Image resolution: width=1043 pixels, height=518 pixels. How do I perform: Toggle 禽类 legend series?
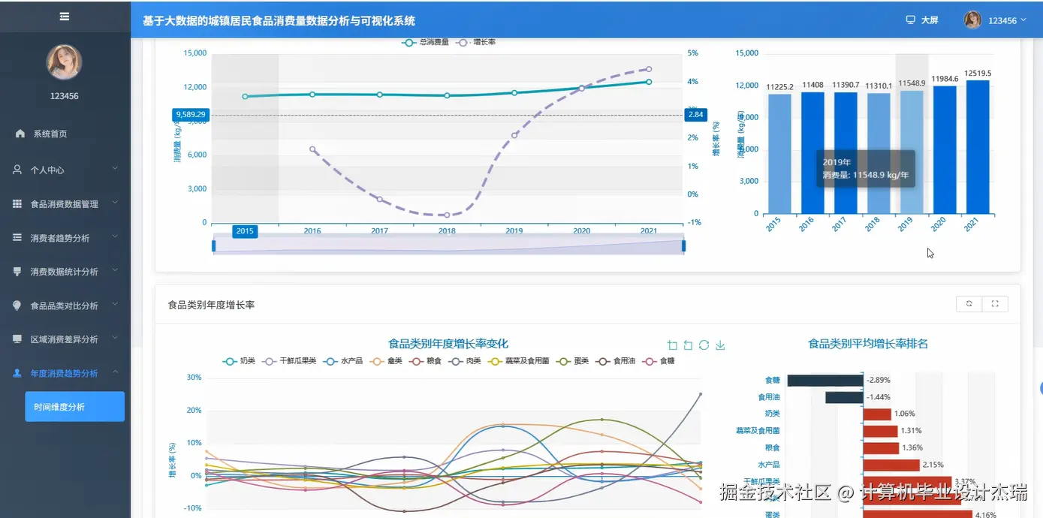[386, 361]
